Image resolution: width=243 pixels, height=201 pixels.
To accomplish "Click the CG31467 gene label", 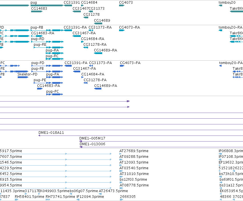I will pyautogui.click(x=81, y=8).
